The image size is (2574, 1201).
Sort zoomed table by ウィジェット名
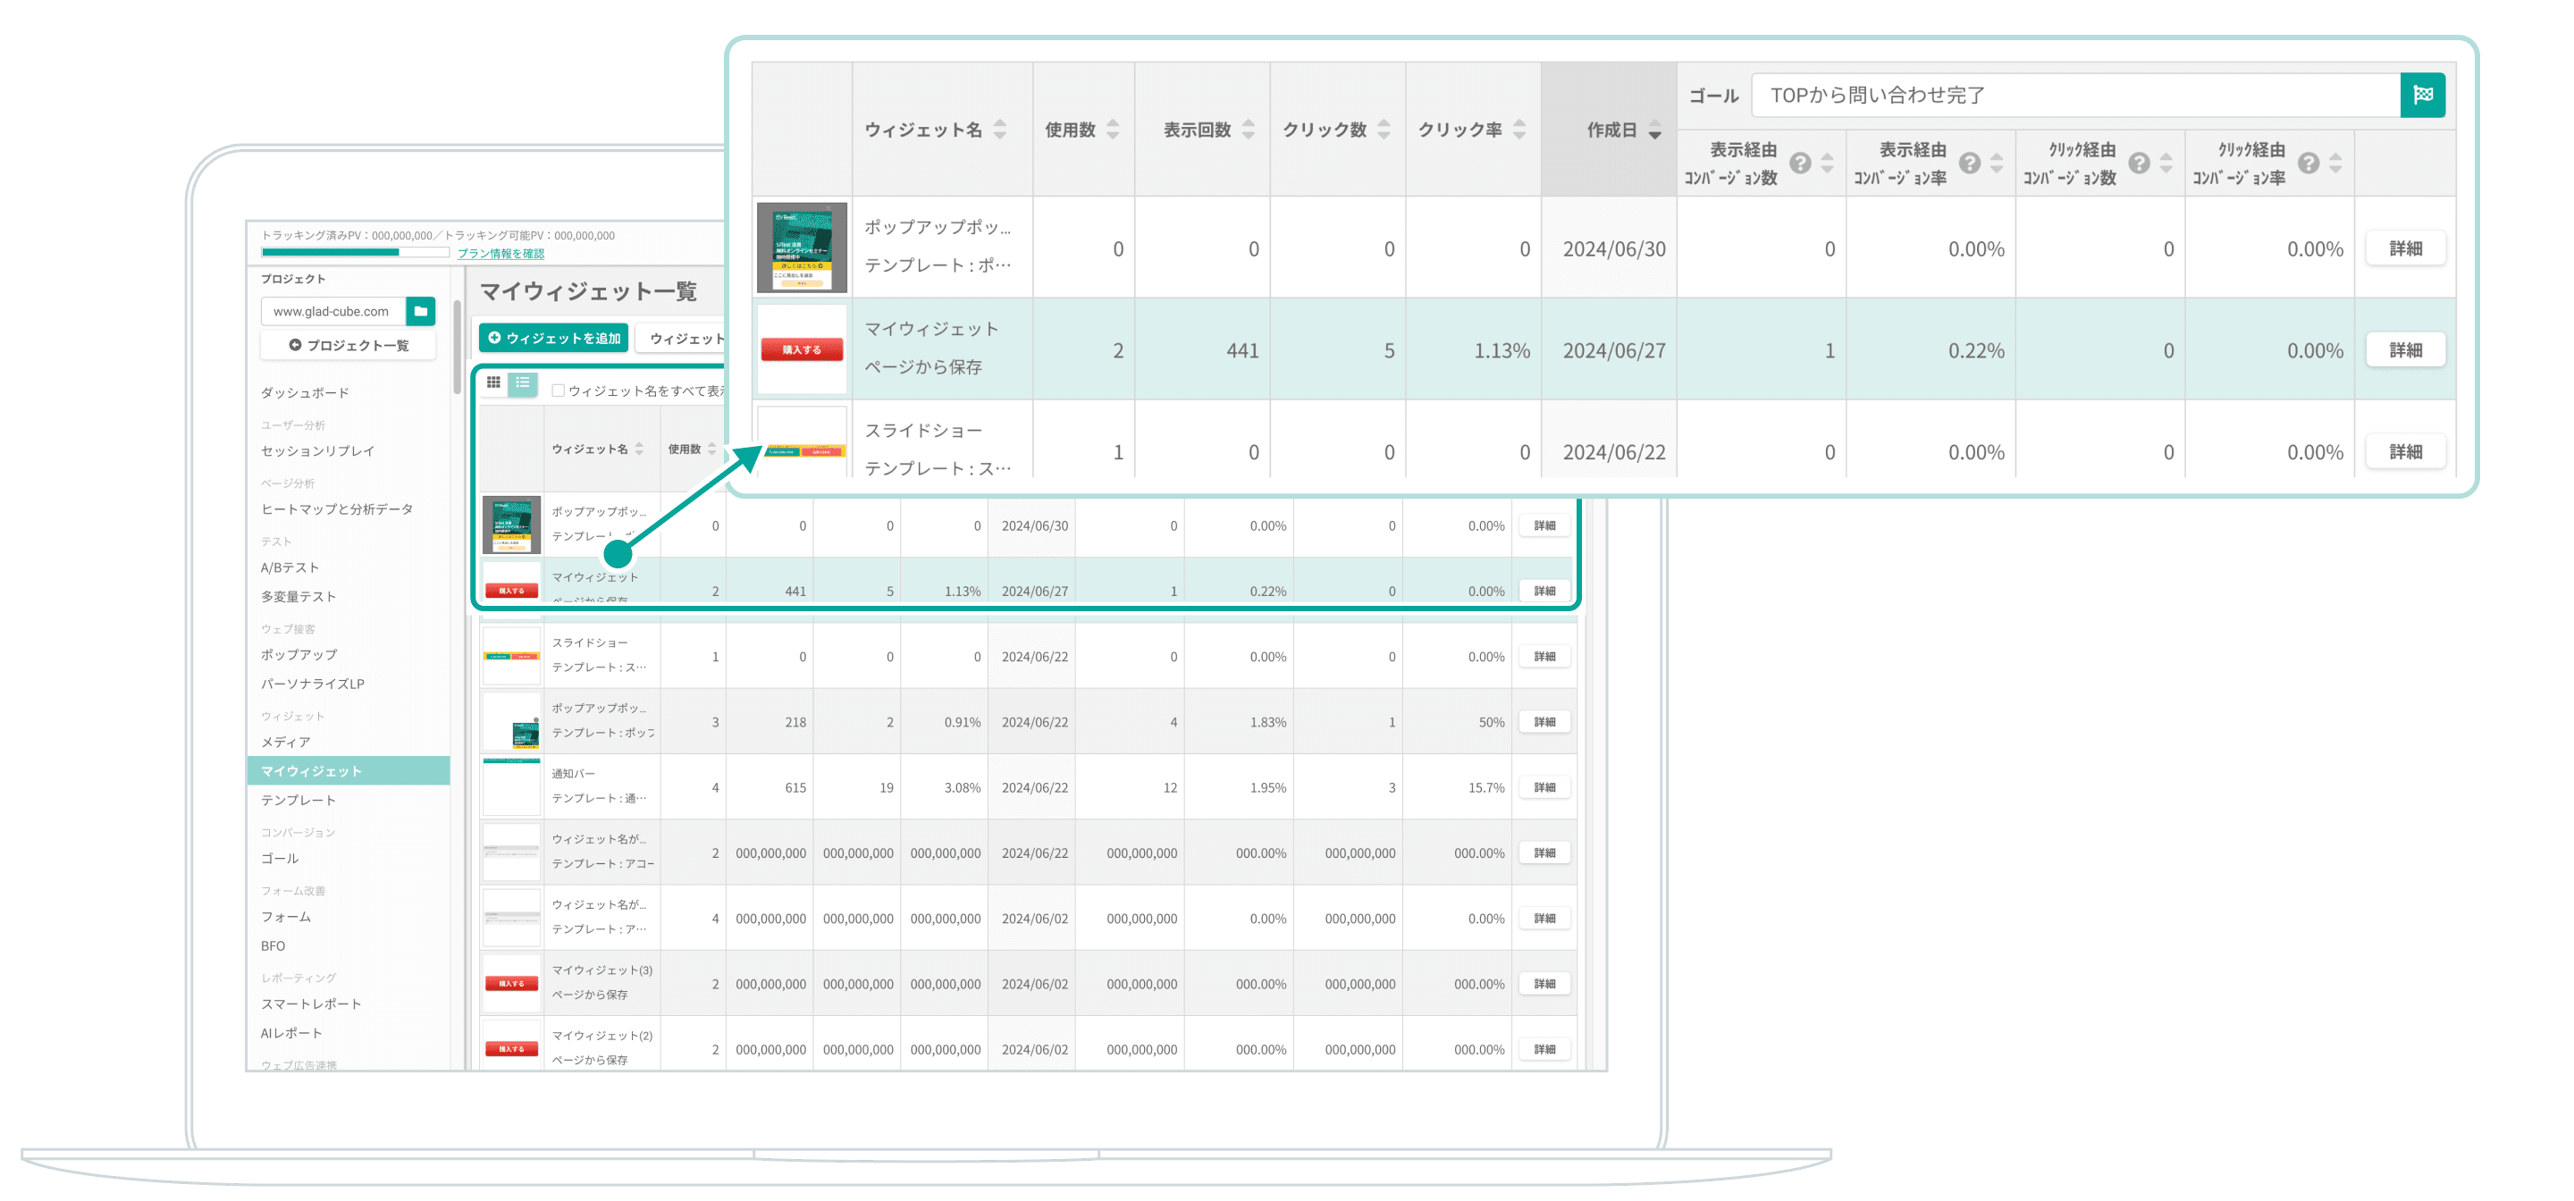coord(999,130)
